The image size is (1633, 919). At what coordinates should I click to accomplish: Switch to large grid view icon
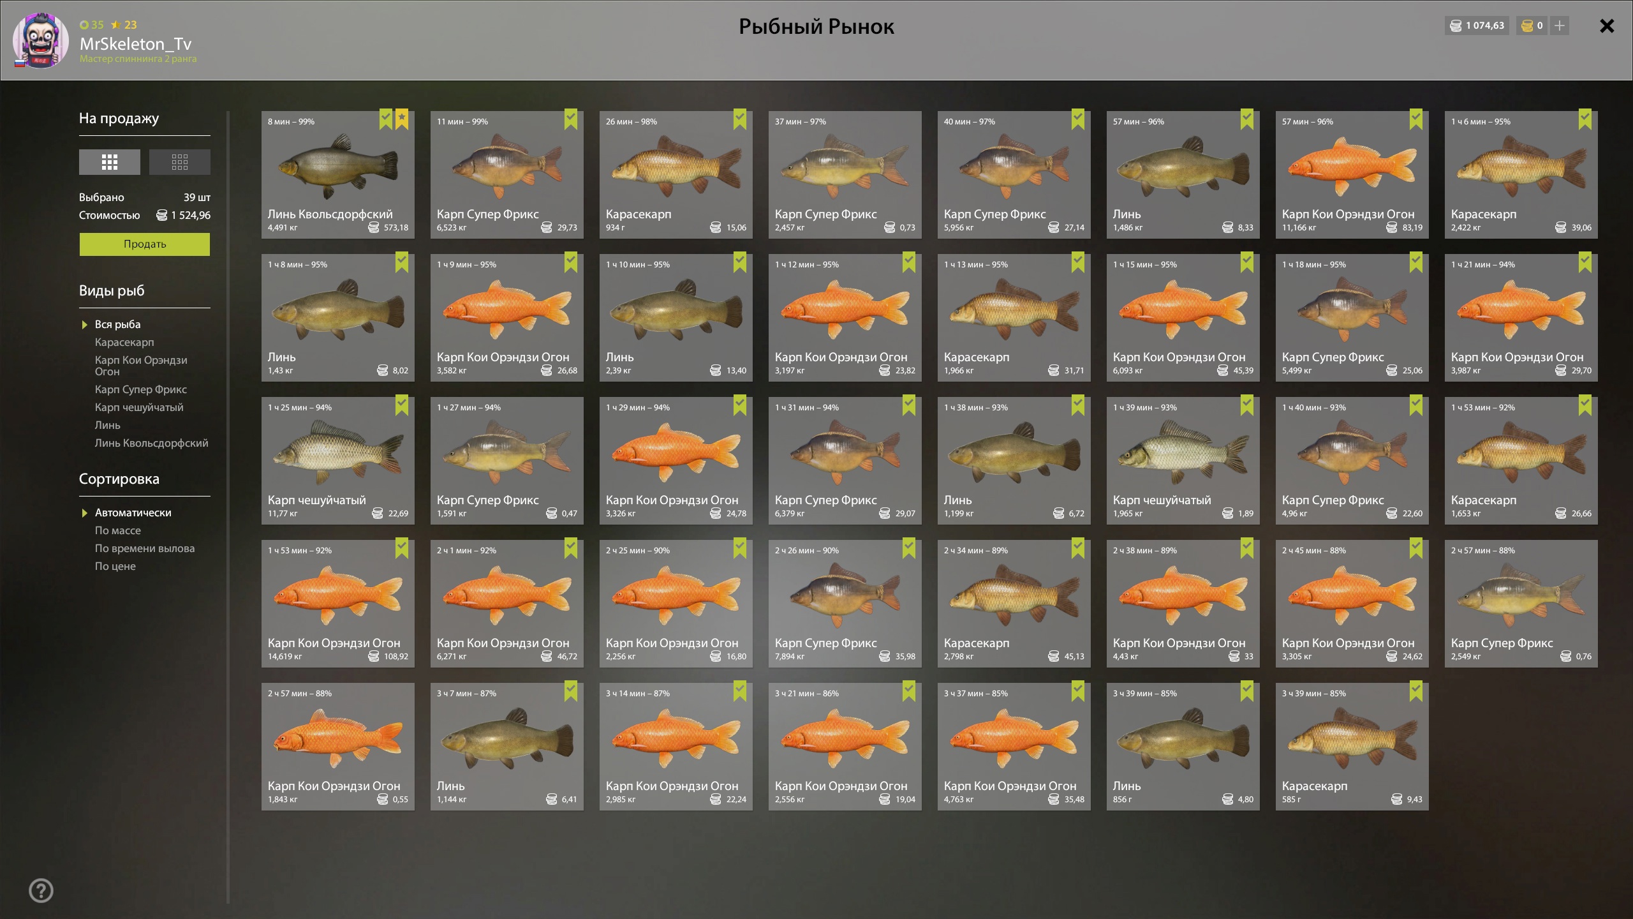click(x=109, y=162)
